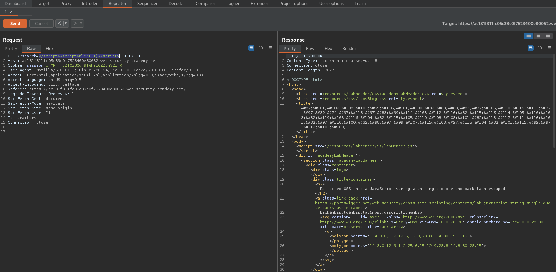Click Content-Length: 3677 in response

tap(310, 70)
